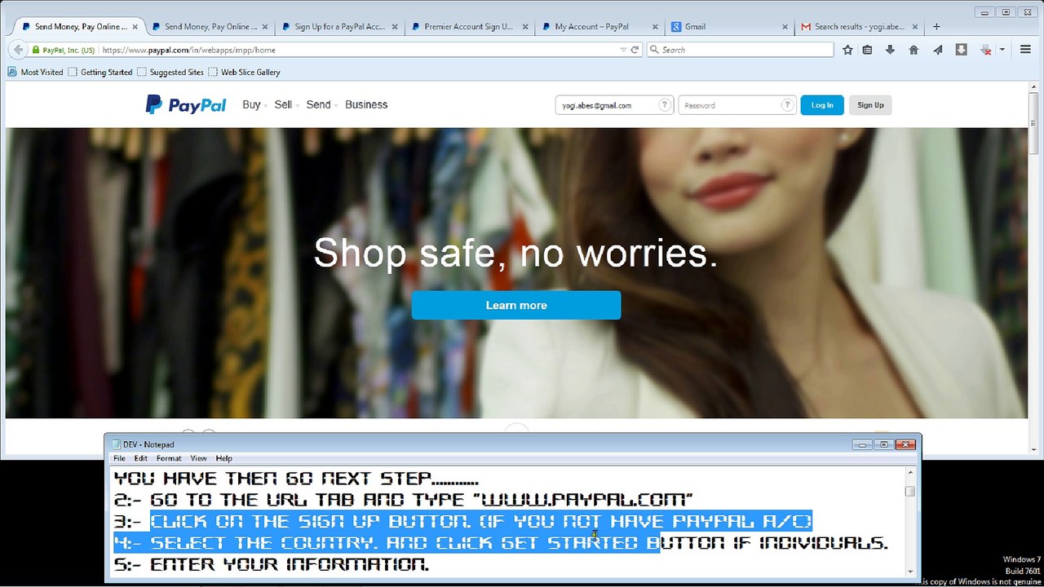Expand the URL bar history dropdown arrow

623,50
